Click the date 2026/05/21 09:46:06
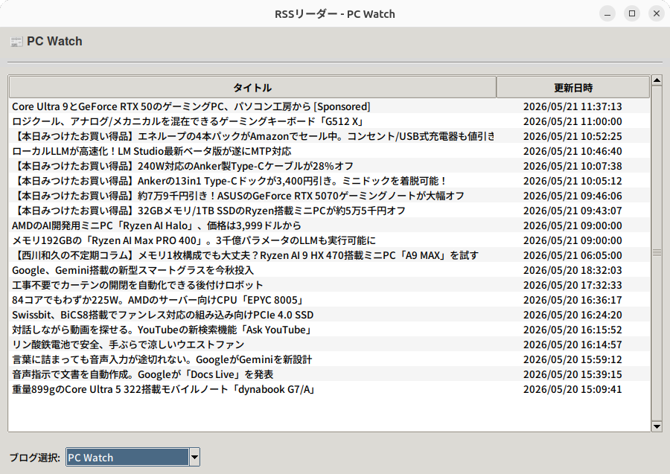Viewport: 670px width, 474px height. 572,196
